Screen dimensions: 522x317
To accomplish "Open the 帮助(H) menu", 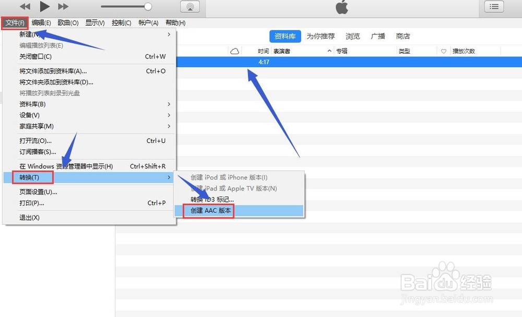I will pyautogui.click(x=175, y=23).
